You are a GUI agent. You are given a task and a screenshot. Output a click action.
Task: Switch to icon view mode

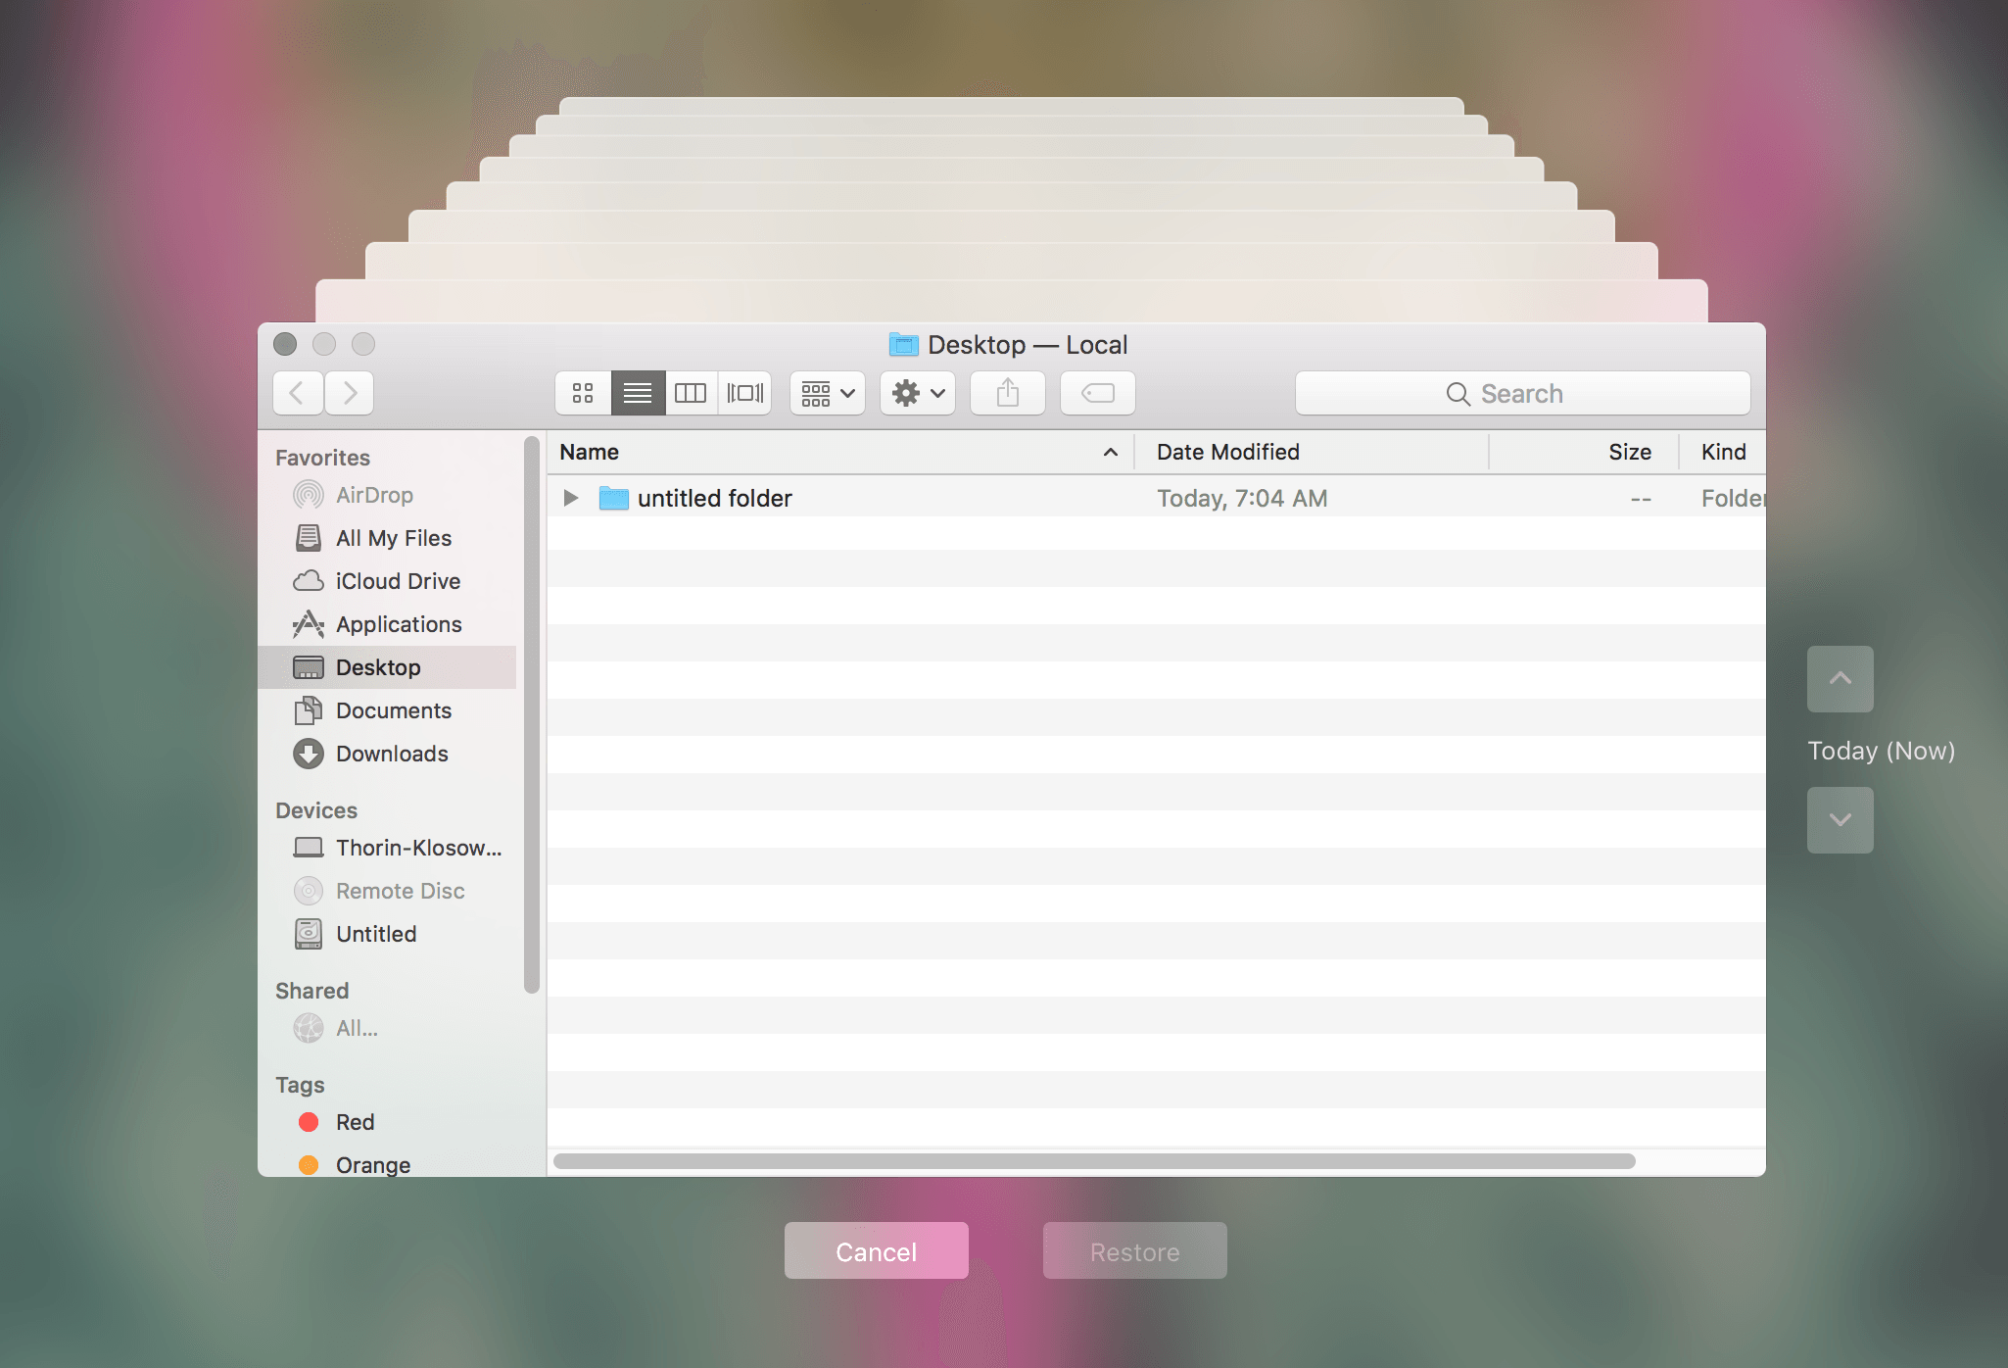coord(583,393)
